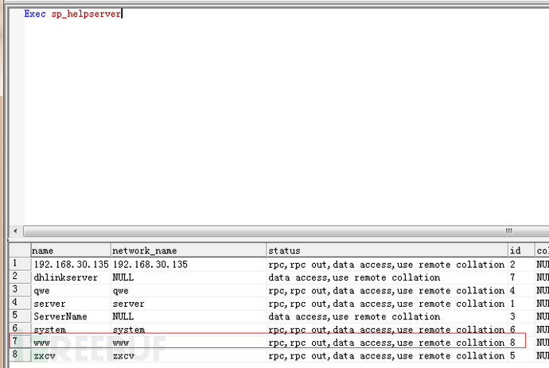Select the 'id' column header
This screenshot has width=549, height=368.
click(521, 250)
